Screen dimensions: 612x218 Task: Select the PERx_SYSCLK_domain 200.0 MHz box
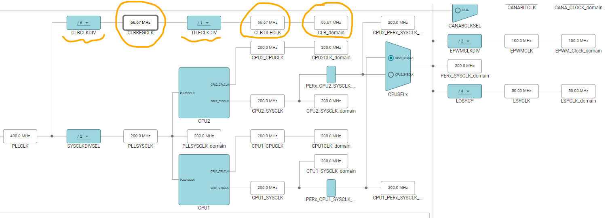tap(465, 66)
